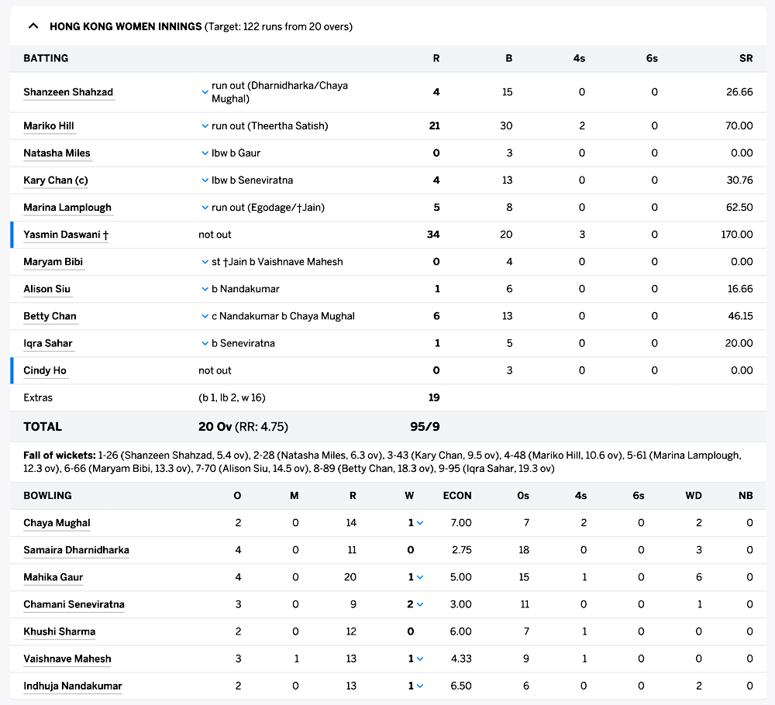Expand Natasha Miles' lbw dismissal details

coord(204,153)
